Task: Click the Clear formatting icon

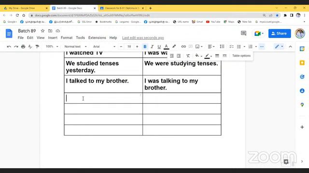Action: click(x=188, y=56)
